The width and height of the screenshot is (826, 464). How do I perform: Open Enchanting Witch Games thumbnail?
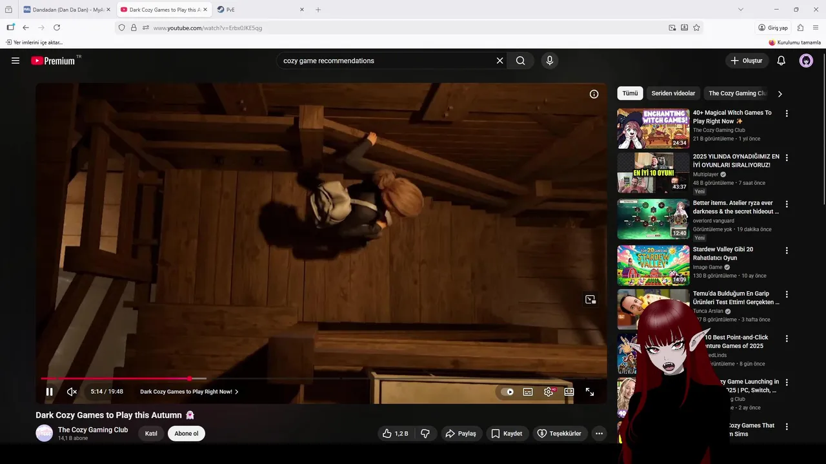pyautogui.click(x=653, y=128)
